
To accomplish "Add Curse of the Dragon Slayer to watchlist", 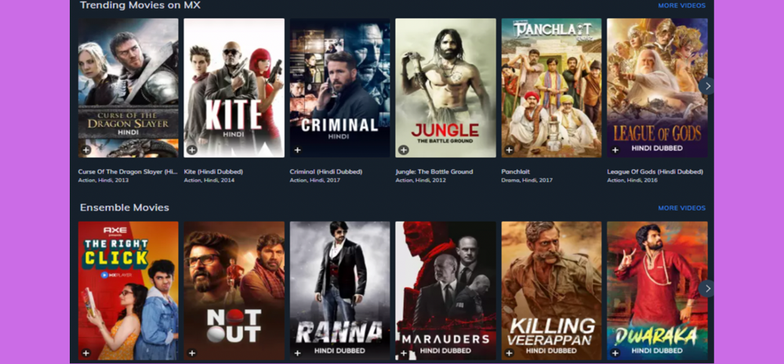I will pyautogui.click(x=86, y=150).
